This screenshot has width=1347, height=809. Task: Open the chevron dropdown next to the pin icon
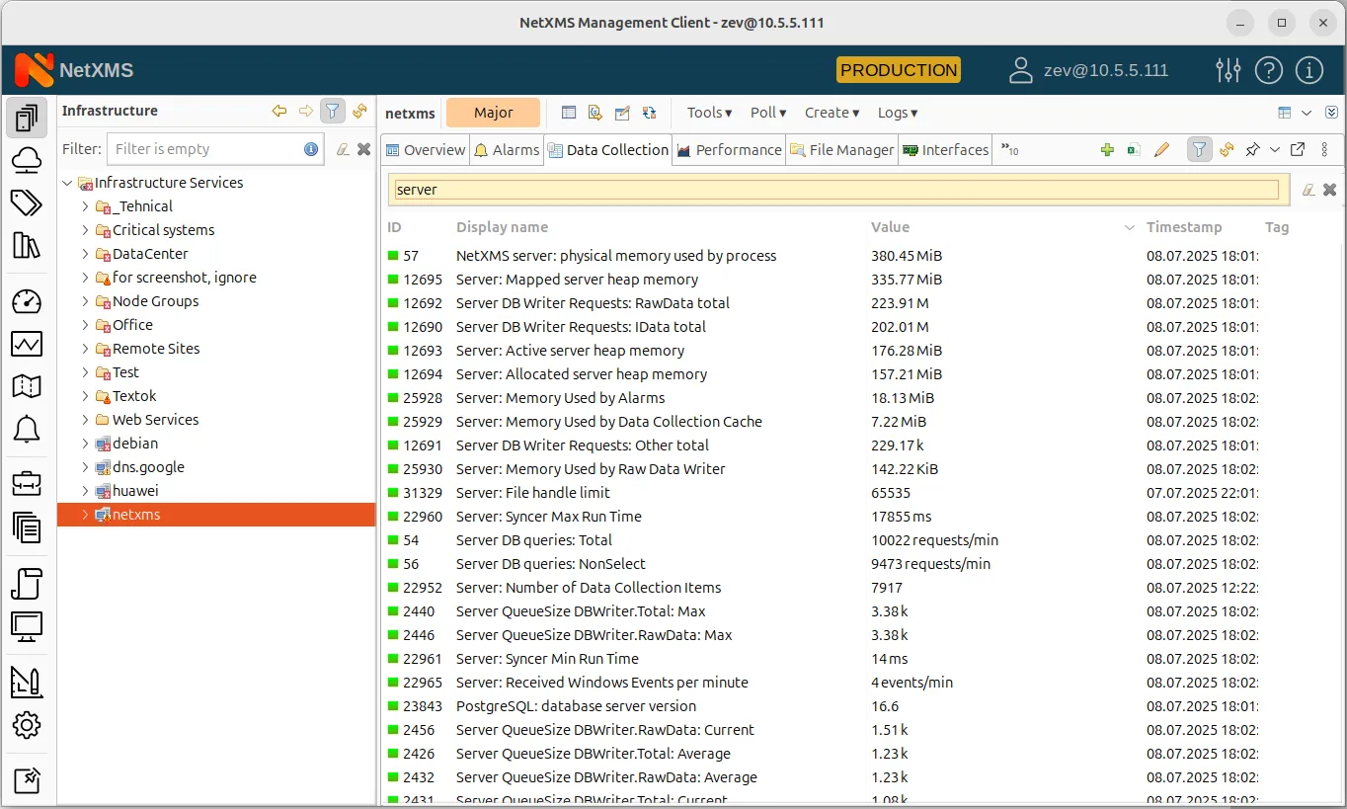click(x=1274, y=149)
